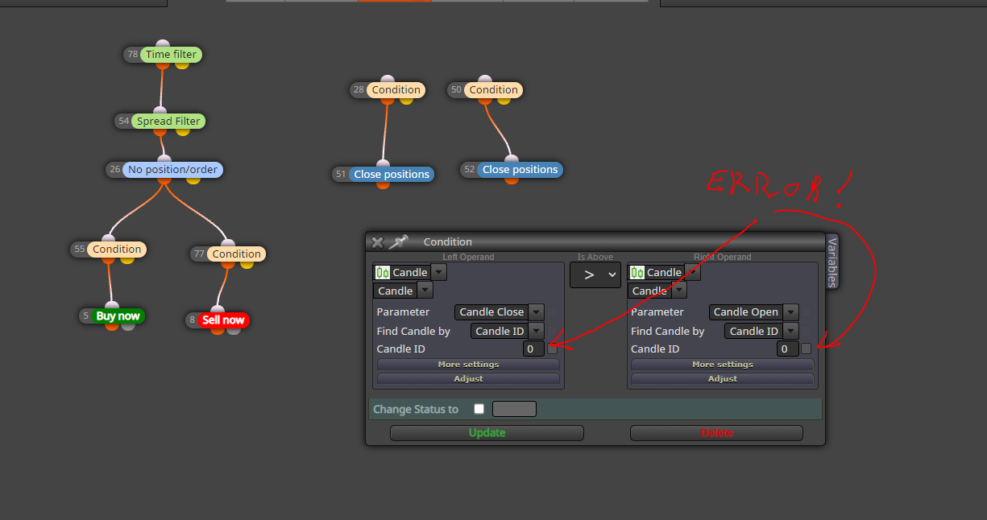Image resolution: width=987 pixels, height=520 pixels.
Task: Select the Time filter block
Action: pyautogui.click(x=171, y=55)
